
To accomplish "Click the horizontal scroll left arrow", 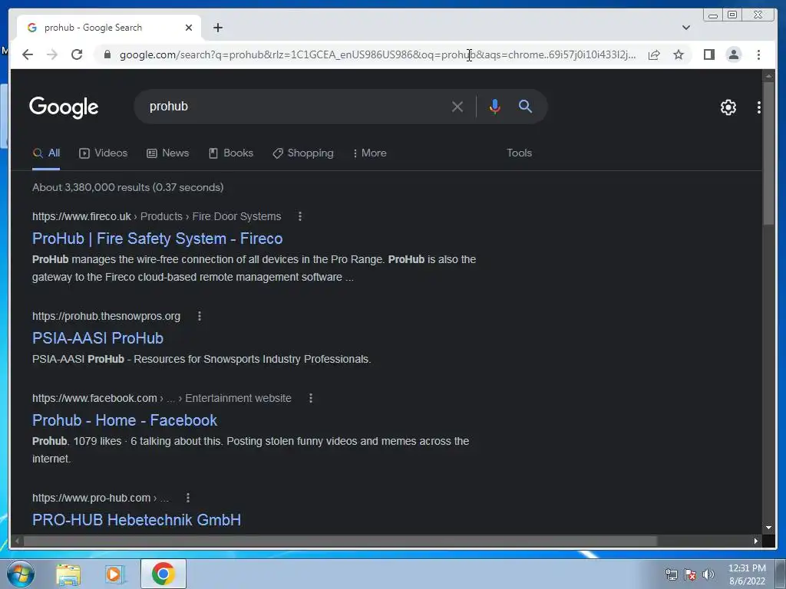I will click(x=18, y=541).
